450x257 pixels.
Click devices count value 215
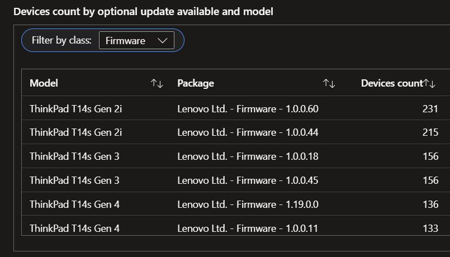pyautogui.click(x=430, y=132)
